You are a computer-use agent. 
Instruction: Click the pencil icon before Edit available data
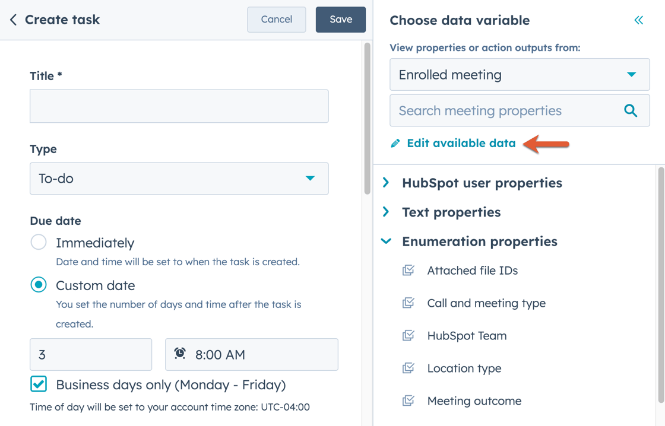tap(395, 143)
